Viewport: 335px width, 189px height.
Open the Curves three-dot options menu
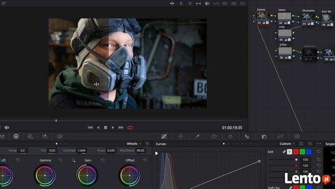click(x=319, y=144)
